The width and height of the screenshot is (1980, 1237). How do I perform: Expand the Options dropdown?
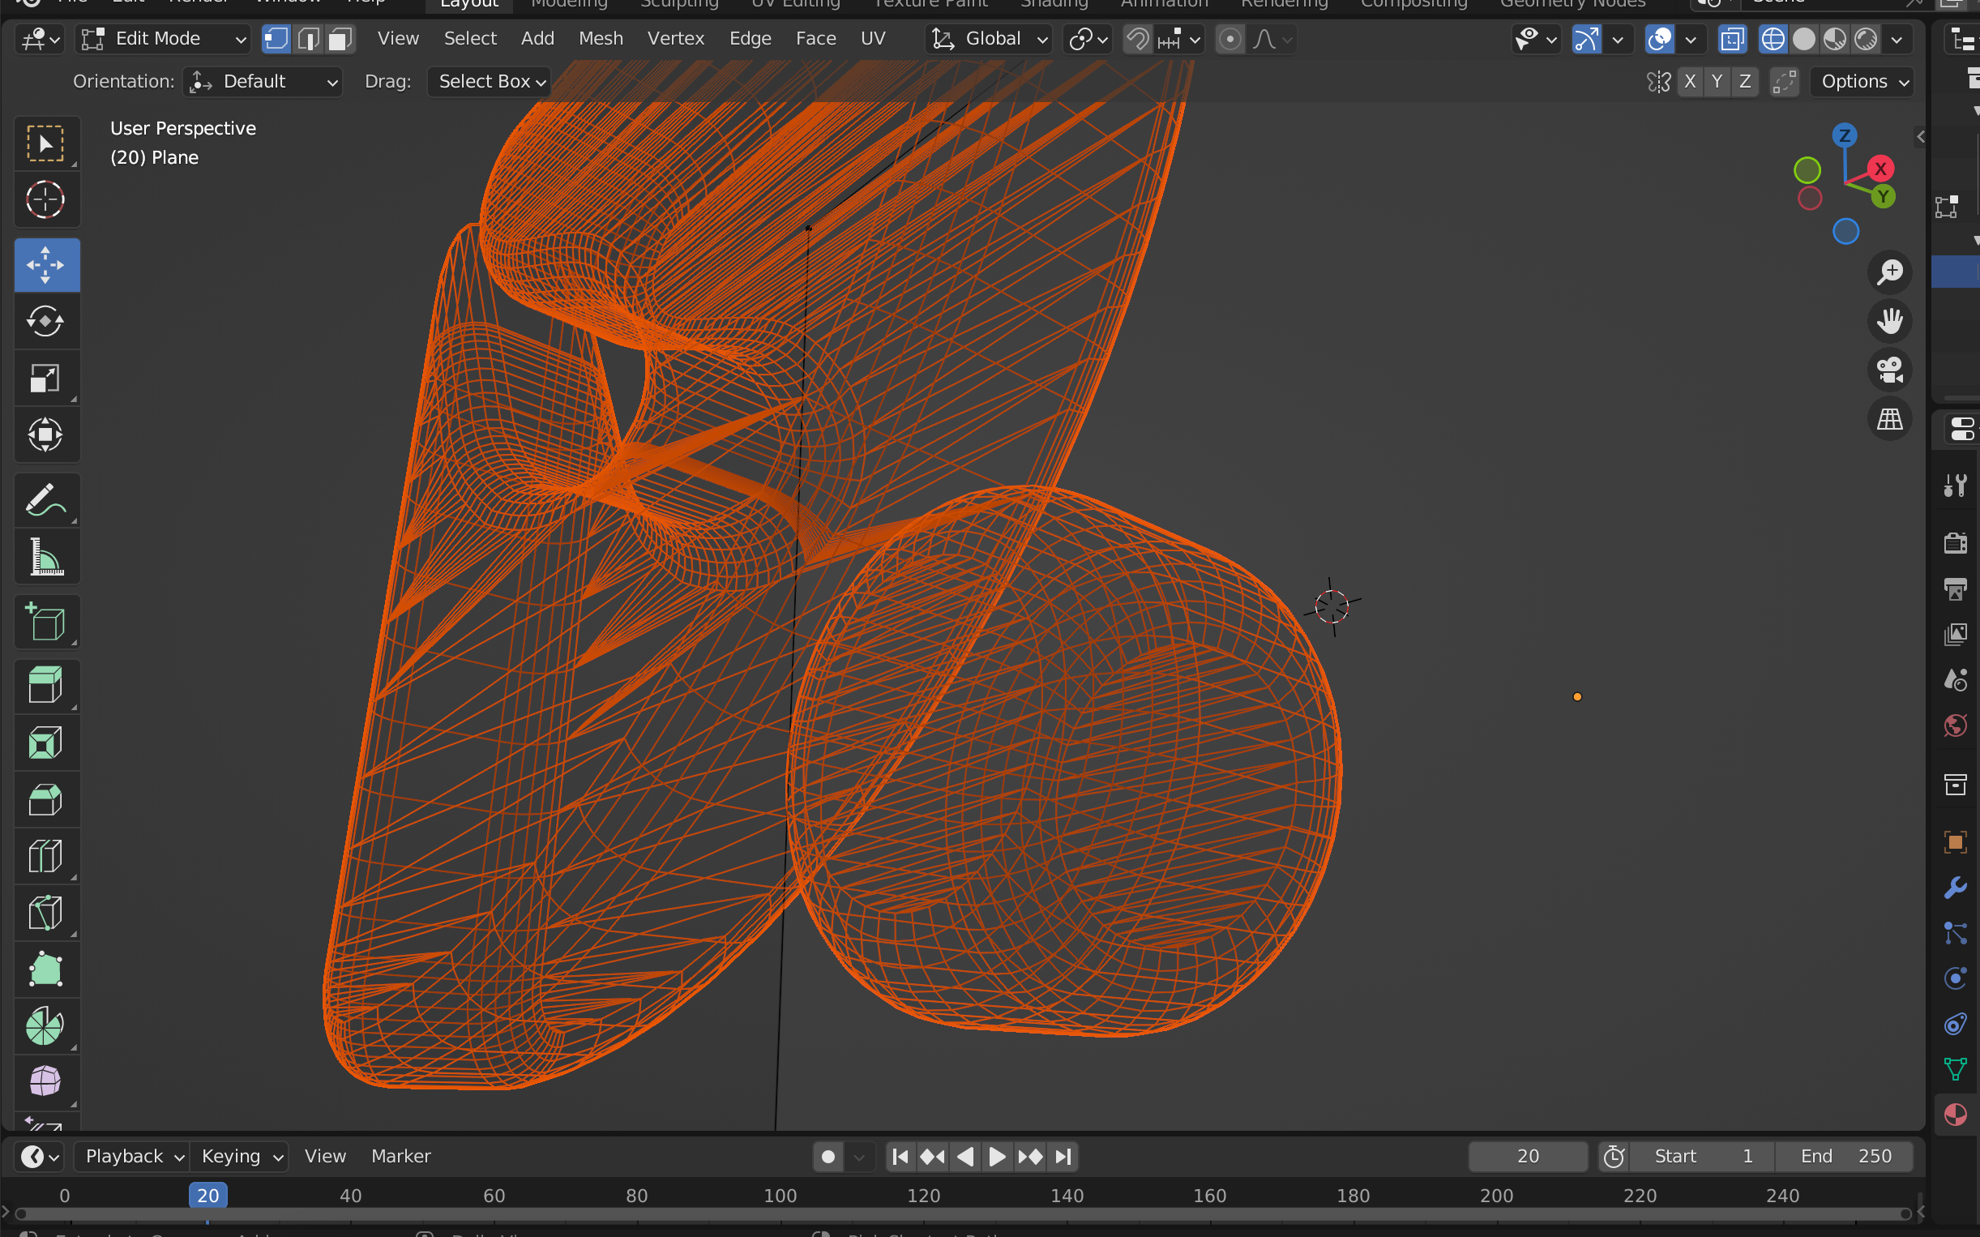point(1862,81)
